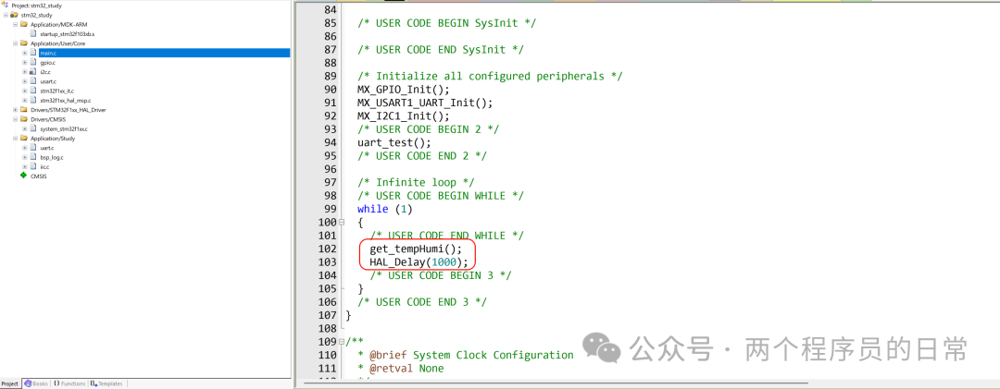The image size is (1000, 389).
Task: Click the Application/User/Core folder icon
Action: [23, 43]
